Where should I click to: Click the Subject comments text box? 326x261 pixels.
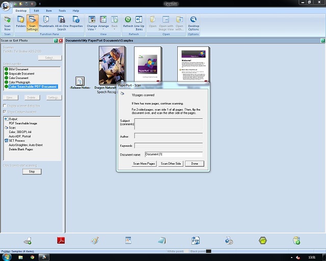click(169, 124)
